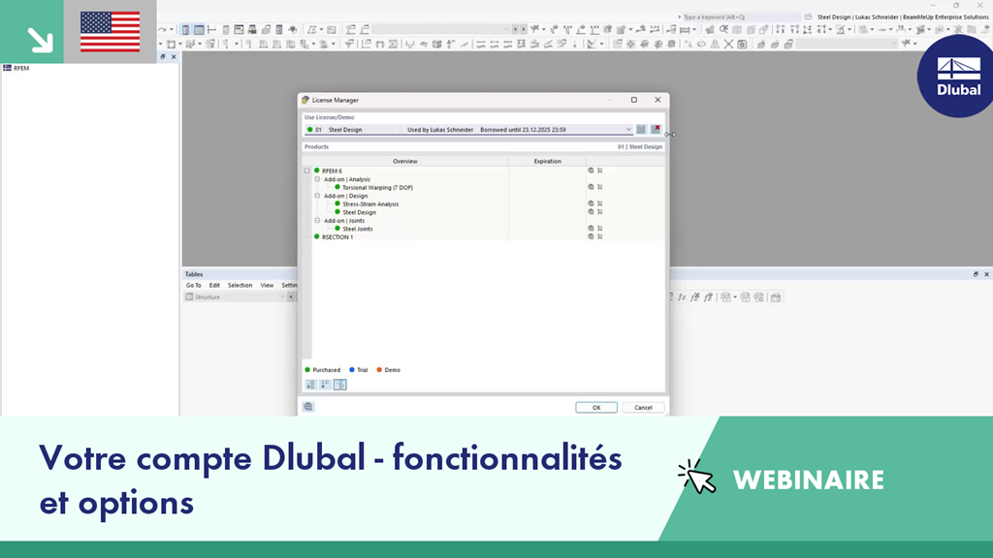Float the navigator panel with undock icon
The width and height of the screenshot is (993, 558).
click(163, 56)
